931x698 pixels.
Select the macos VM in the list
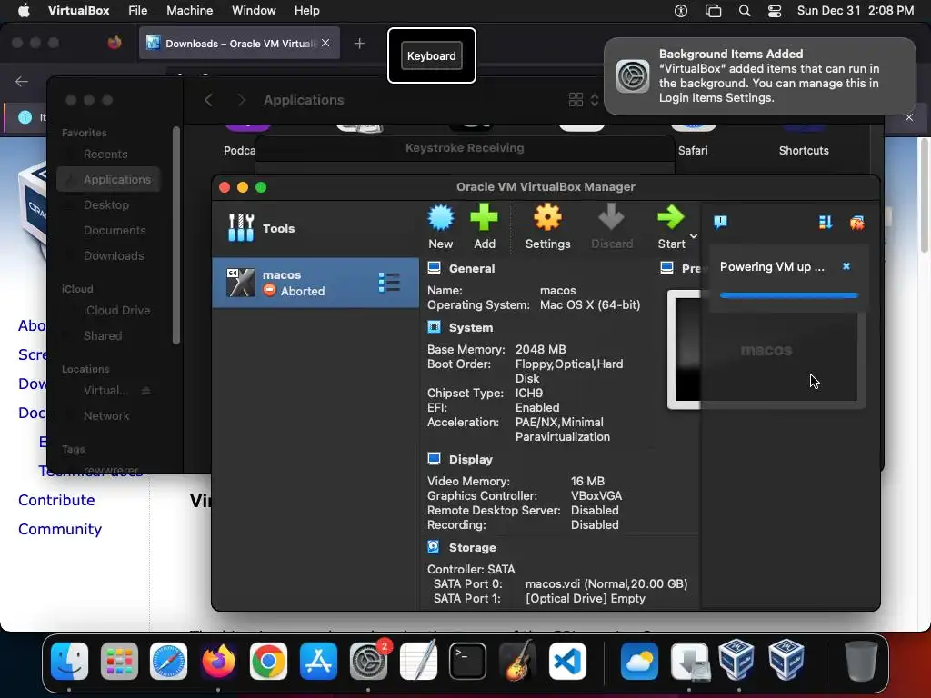[315, 283]
